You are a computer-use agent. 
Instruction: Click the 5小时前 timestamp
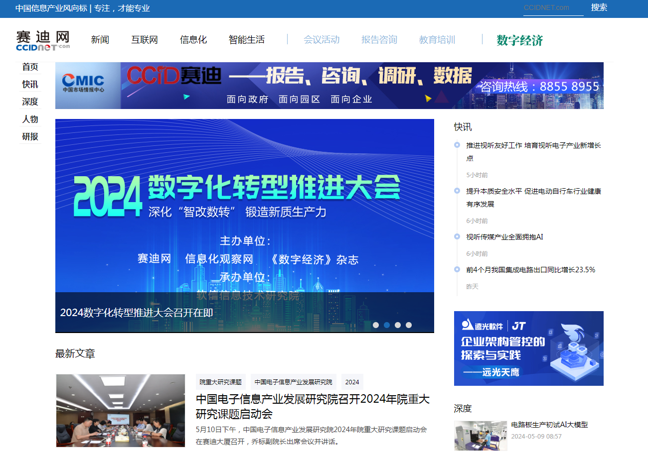(x=477, y=175)
